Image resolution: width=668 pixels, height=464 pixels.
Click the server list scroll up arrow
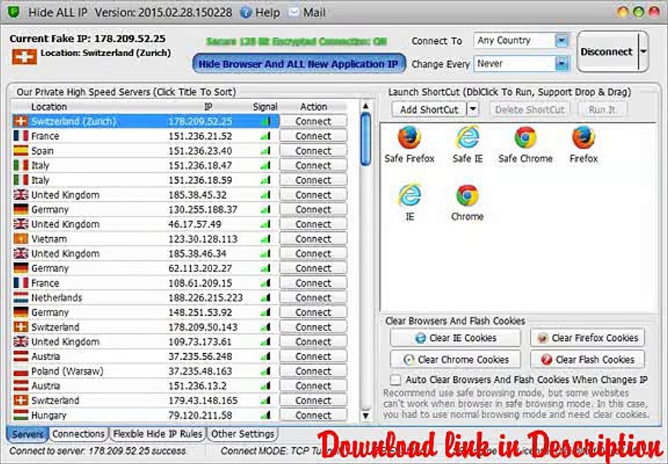[x=366, y=106]
